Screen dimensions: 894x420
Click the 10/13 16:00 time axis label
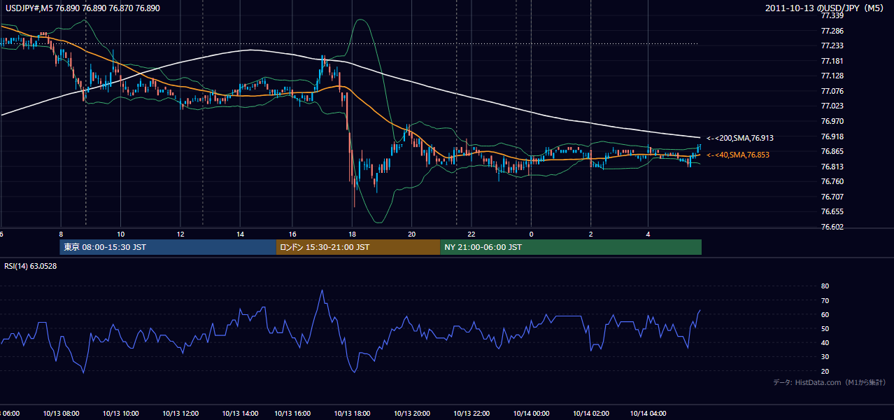tap(292, 413)
